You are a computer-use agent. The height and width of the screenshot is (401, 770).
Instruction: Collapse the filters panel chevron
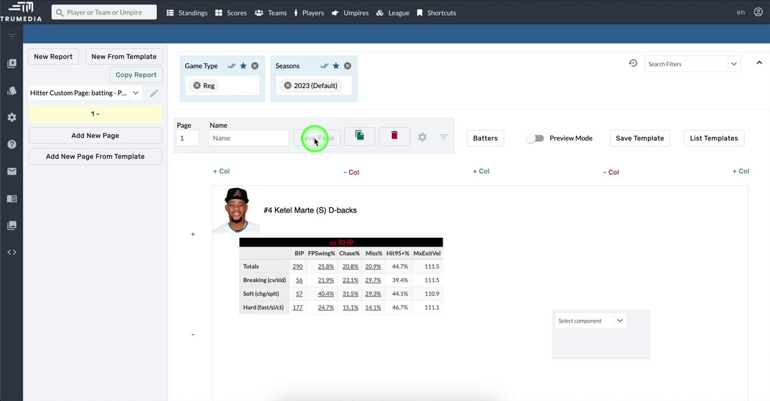pyautogui.click(x=759, y=63)
